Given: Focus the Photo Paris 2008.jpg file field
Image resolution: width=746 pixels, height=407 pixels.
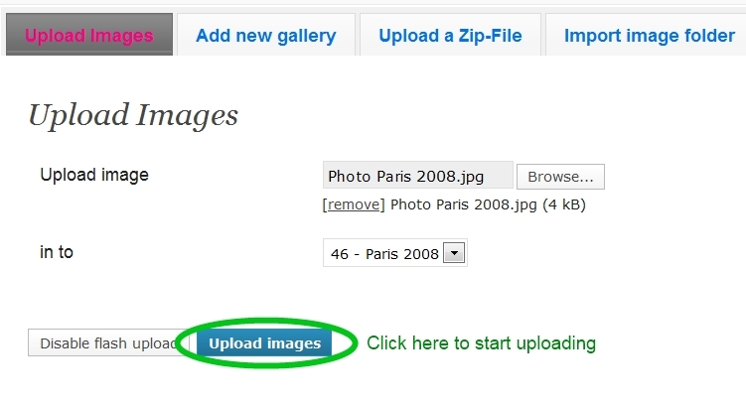Looking at the screenshot, I should [418, 176].
